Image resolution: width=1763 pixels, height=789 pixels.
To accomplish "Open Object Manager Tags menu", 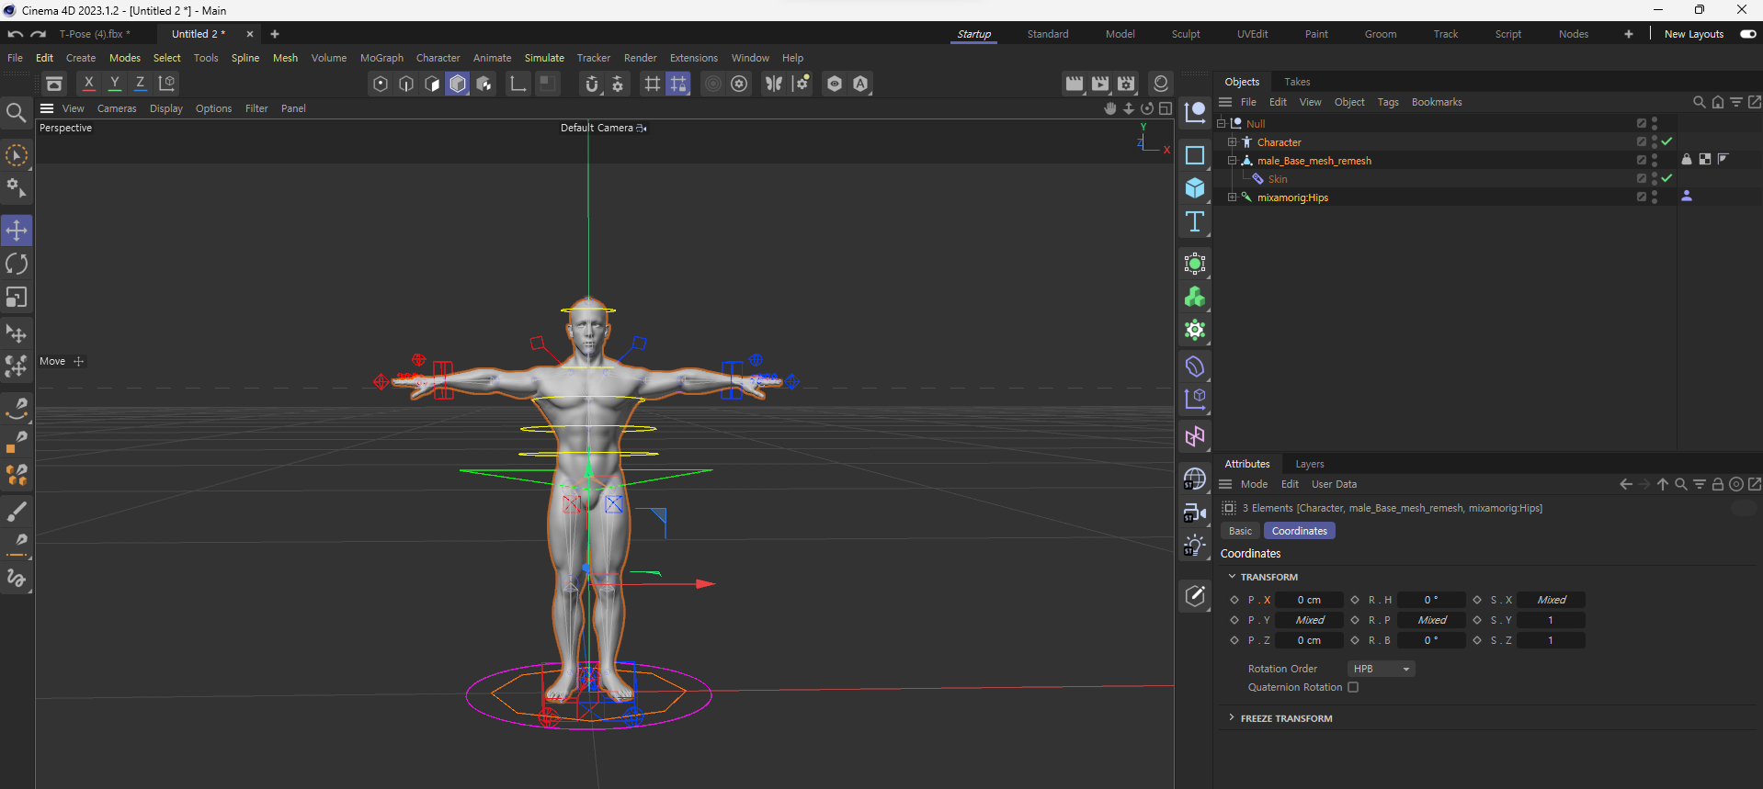I will pyautogui.click(x=1388, y=102).
